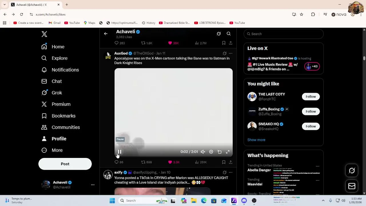Follow THE LAST COTY
366x206 pixels.
coord(311,96)
